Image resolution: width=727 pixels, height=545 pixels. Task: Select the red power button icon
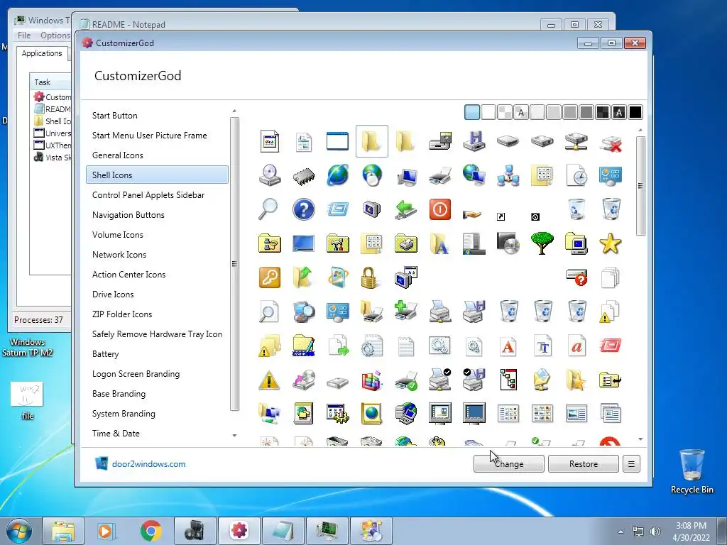[439, 209]
